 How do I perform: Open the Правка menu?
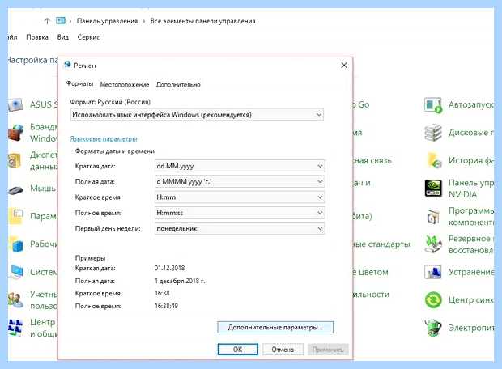pos(37,37)
